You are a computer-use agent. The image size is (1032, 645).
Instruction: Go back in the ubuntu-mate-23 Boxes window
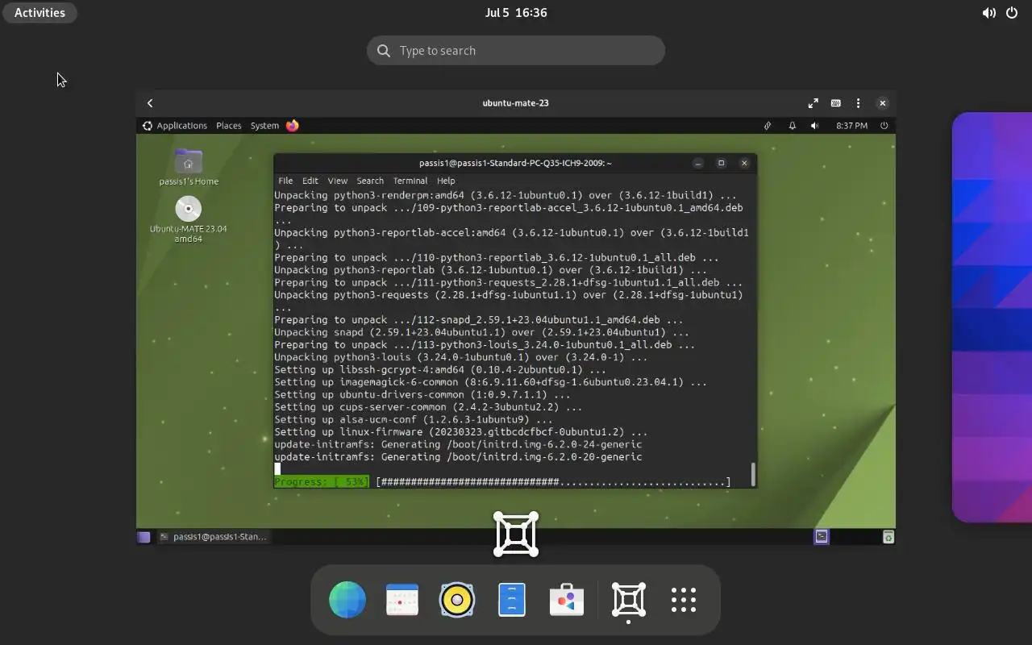tap(150, 103)
